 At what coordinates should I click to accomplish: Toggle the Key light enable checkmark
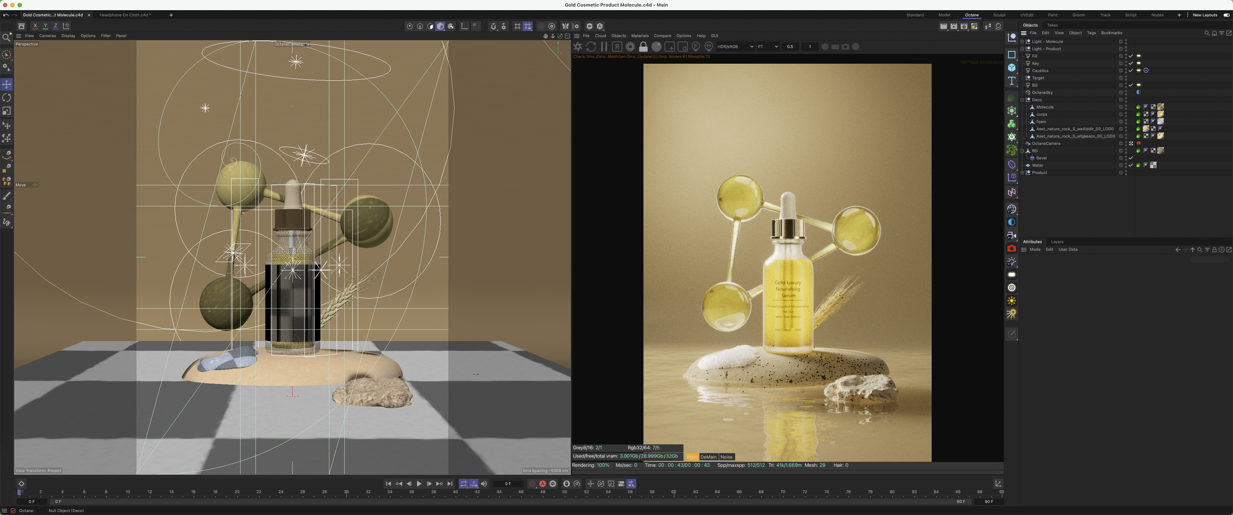tap(1131, 63)
